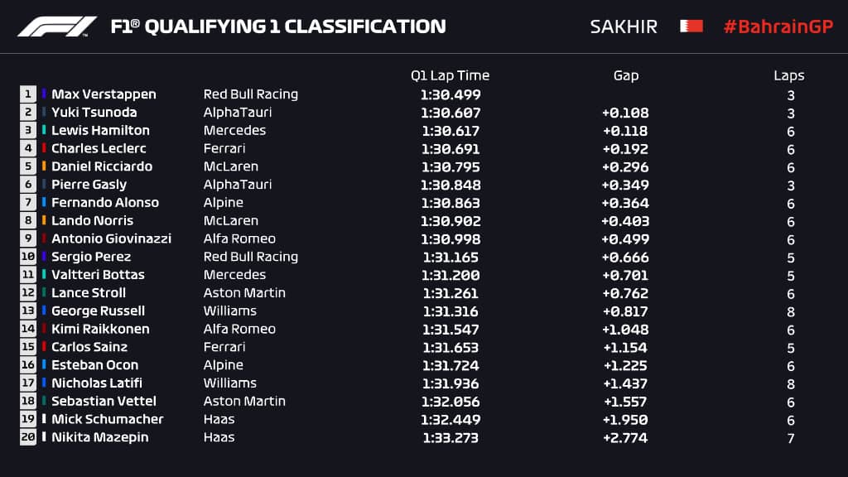Click Max Verstappen's team color bar
Screen dimensions: 848x477
(44, 94)
